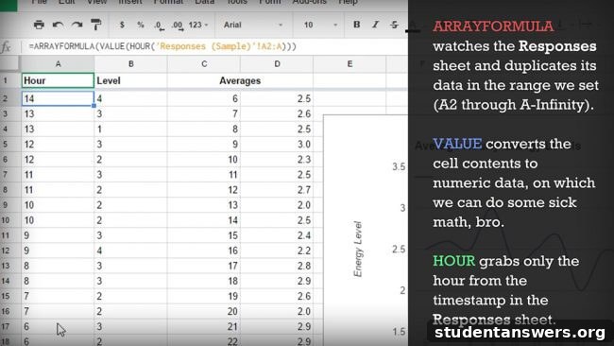This screenshot has height=346, width=614.
Task: Open the Form menu
Action: (x=270, y=2)
